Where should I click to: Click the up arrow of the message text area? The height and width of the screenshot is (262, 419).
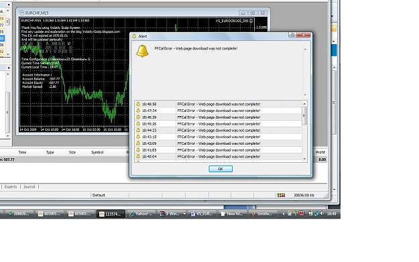pos(305,49)
